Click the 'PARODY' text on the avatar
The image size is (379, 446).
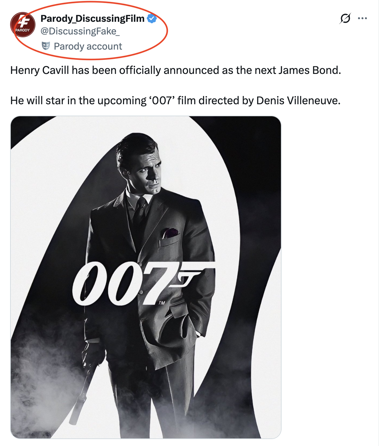tap(22, 30)
